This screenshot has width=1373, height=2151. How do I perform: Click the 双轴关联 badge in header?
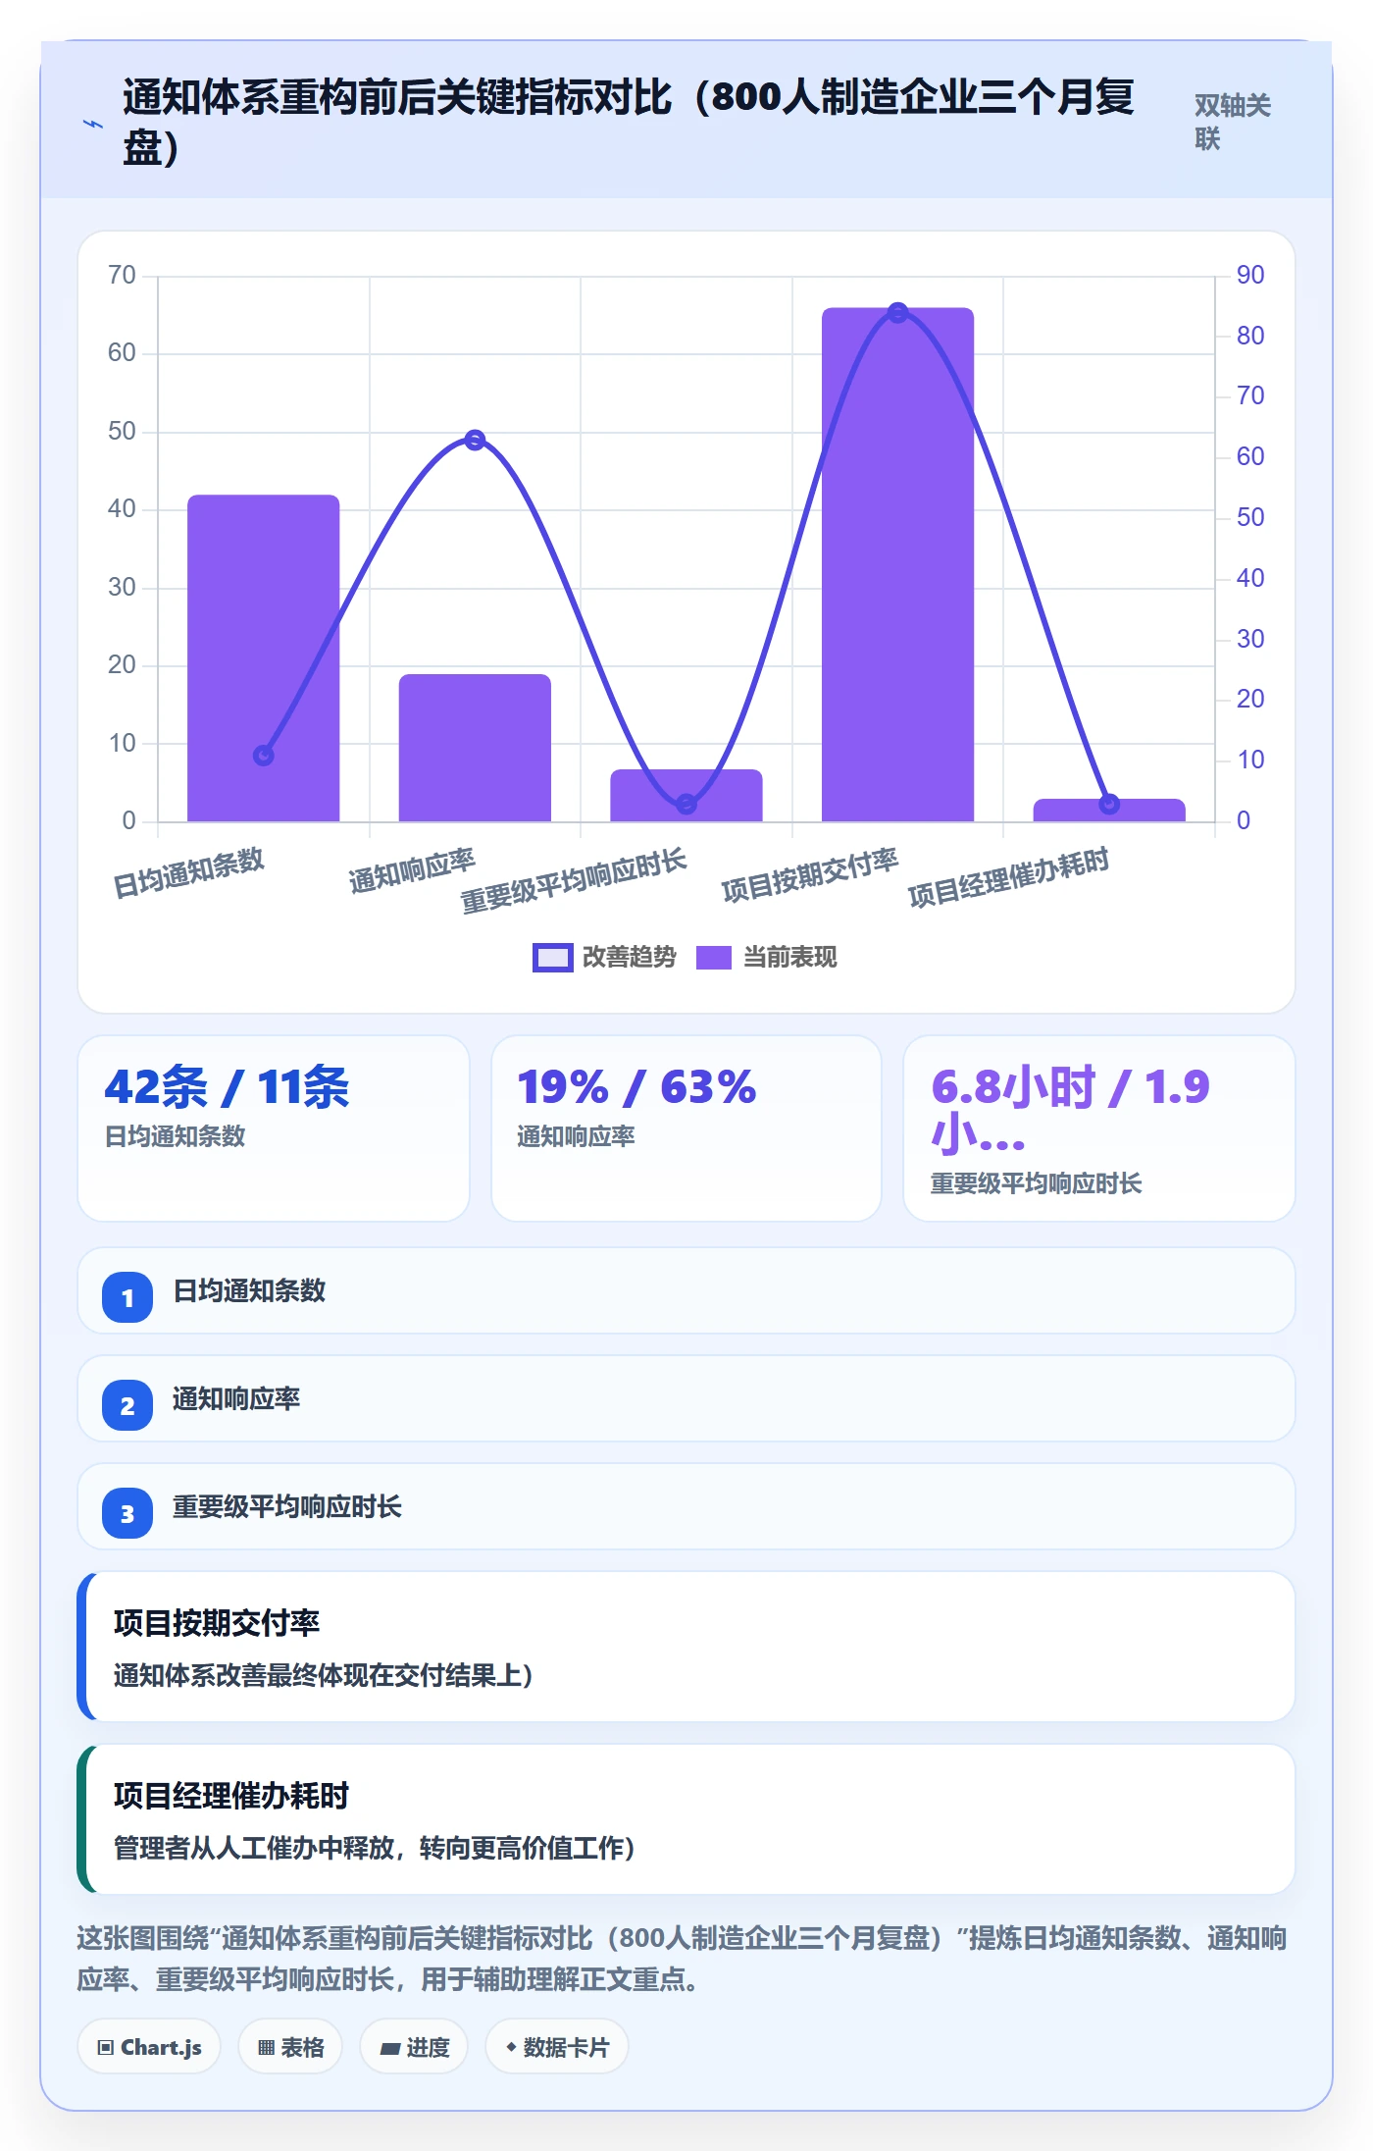tap(1233, 122)
